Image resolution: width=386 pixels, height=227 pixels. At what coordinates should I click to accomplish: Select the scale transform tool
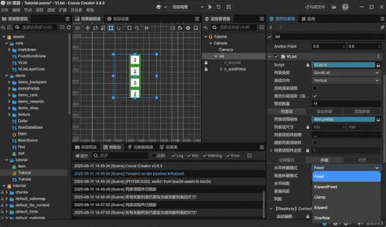(103, 28)
